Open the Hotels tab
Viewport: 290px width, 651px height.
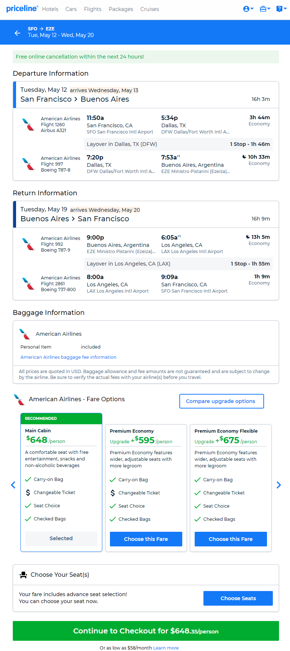point(50,9)
